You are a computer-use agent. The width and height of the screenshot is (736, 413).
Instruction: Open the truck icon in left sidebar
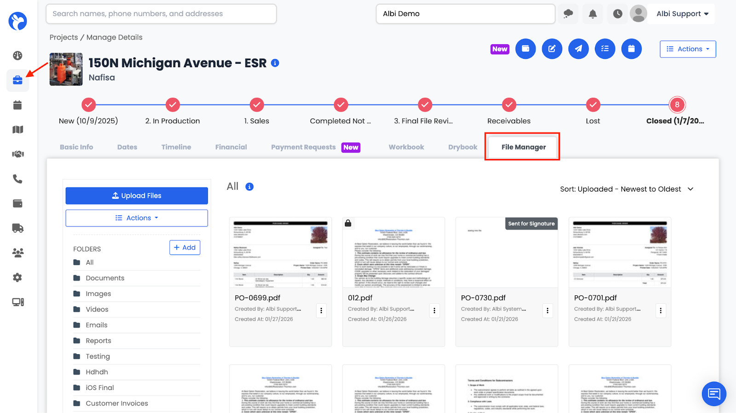point(17,228)
